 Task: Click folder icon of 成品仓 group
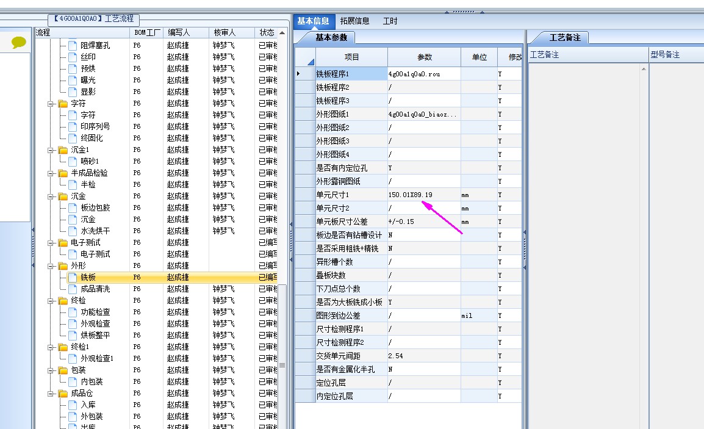click(x=63, y=394)
